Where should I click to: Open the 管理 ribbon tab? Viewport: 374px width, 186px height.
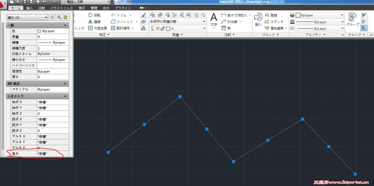point(94,8)
